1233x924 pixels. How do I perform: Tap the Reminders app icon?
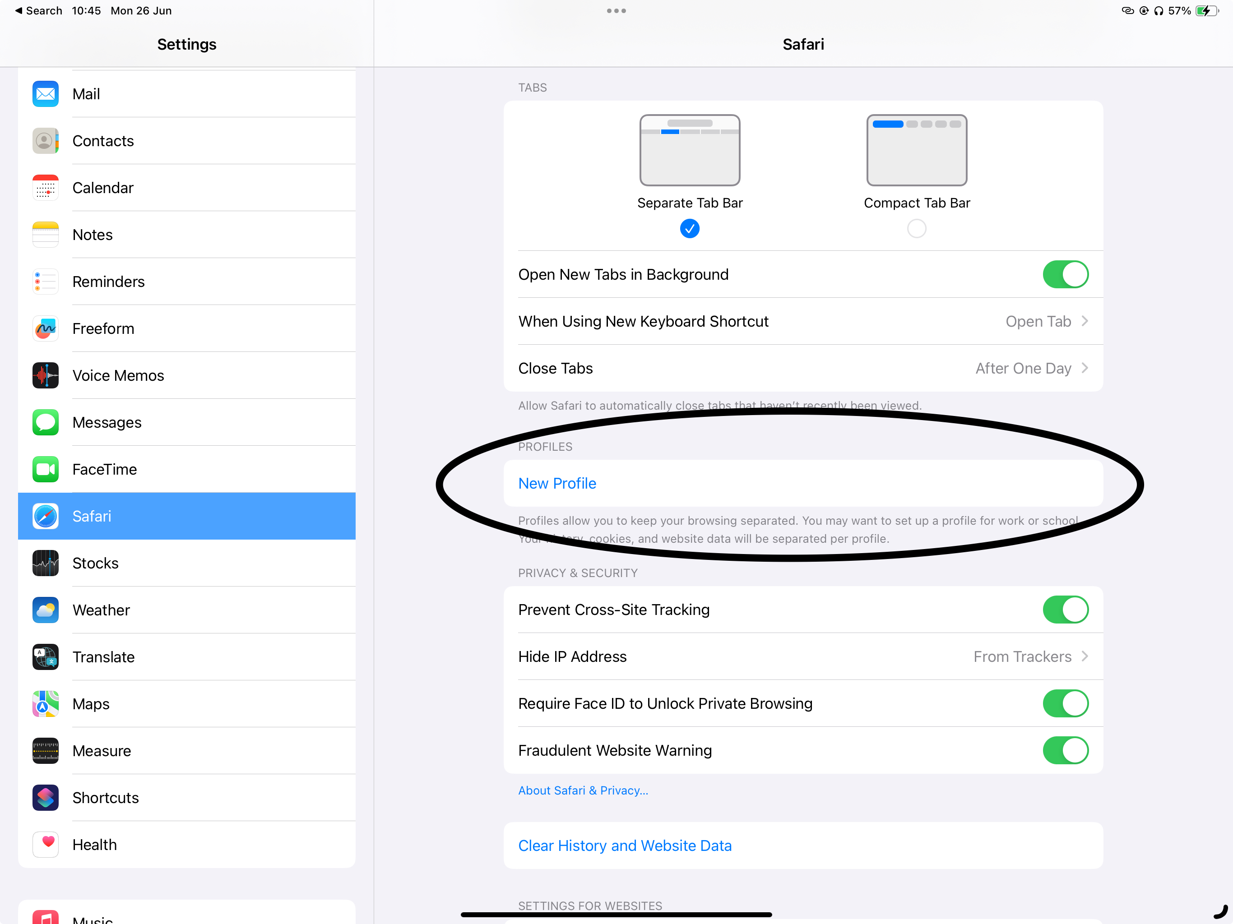(x=45, y=282)
